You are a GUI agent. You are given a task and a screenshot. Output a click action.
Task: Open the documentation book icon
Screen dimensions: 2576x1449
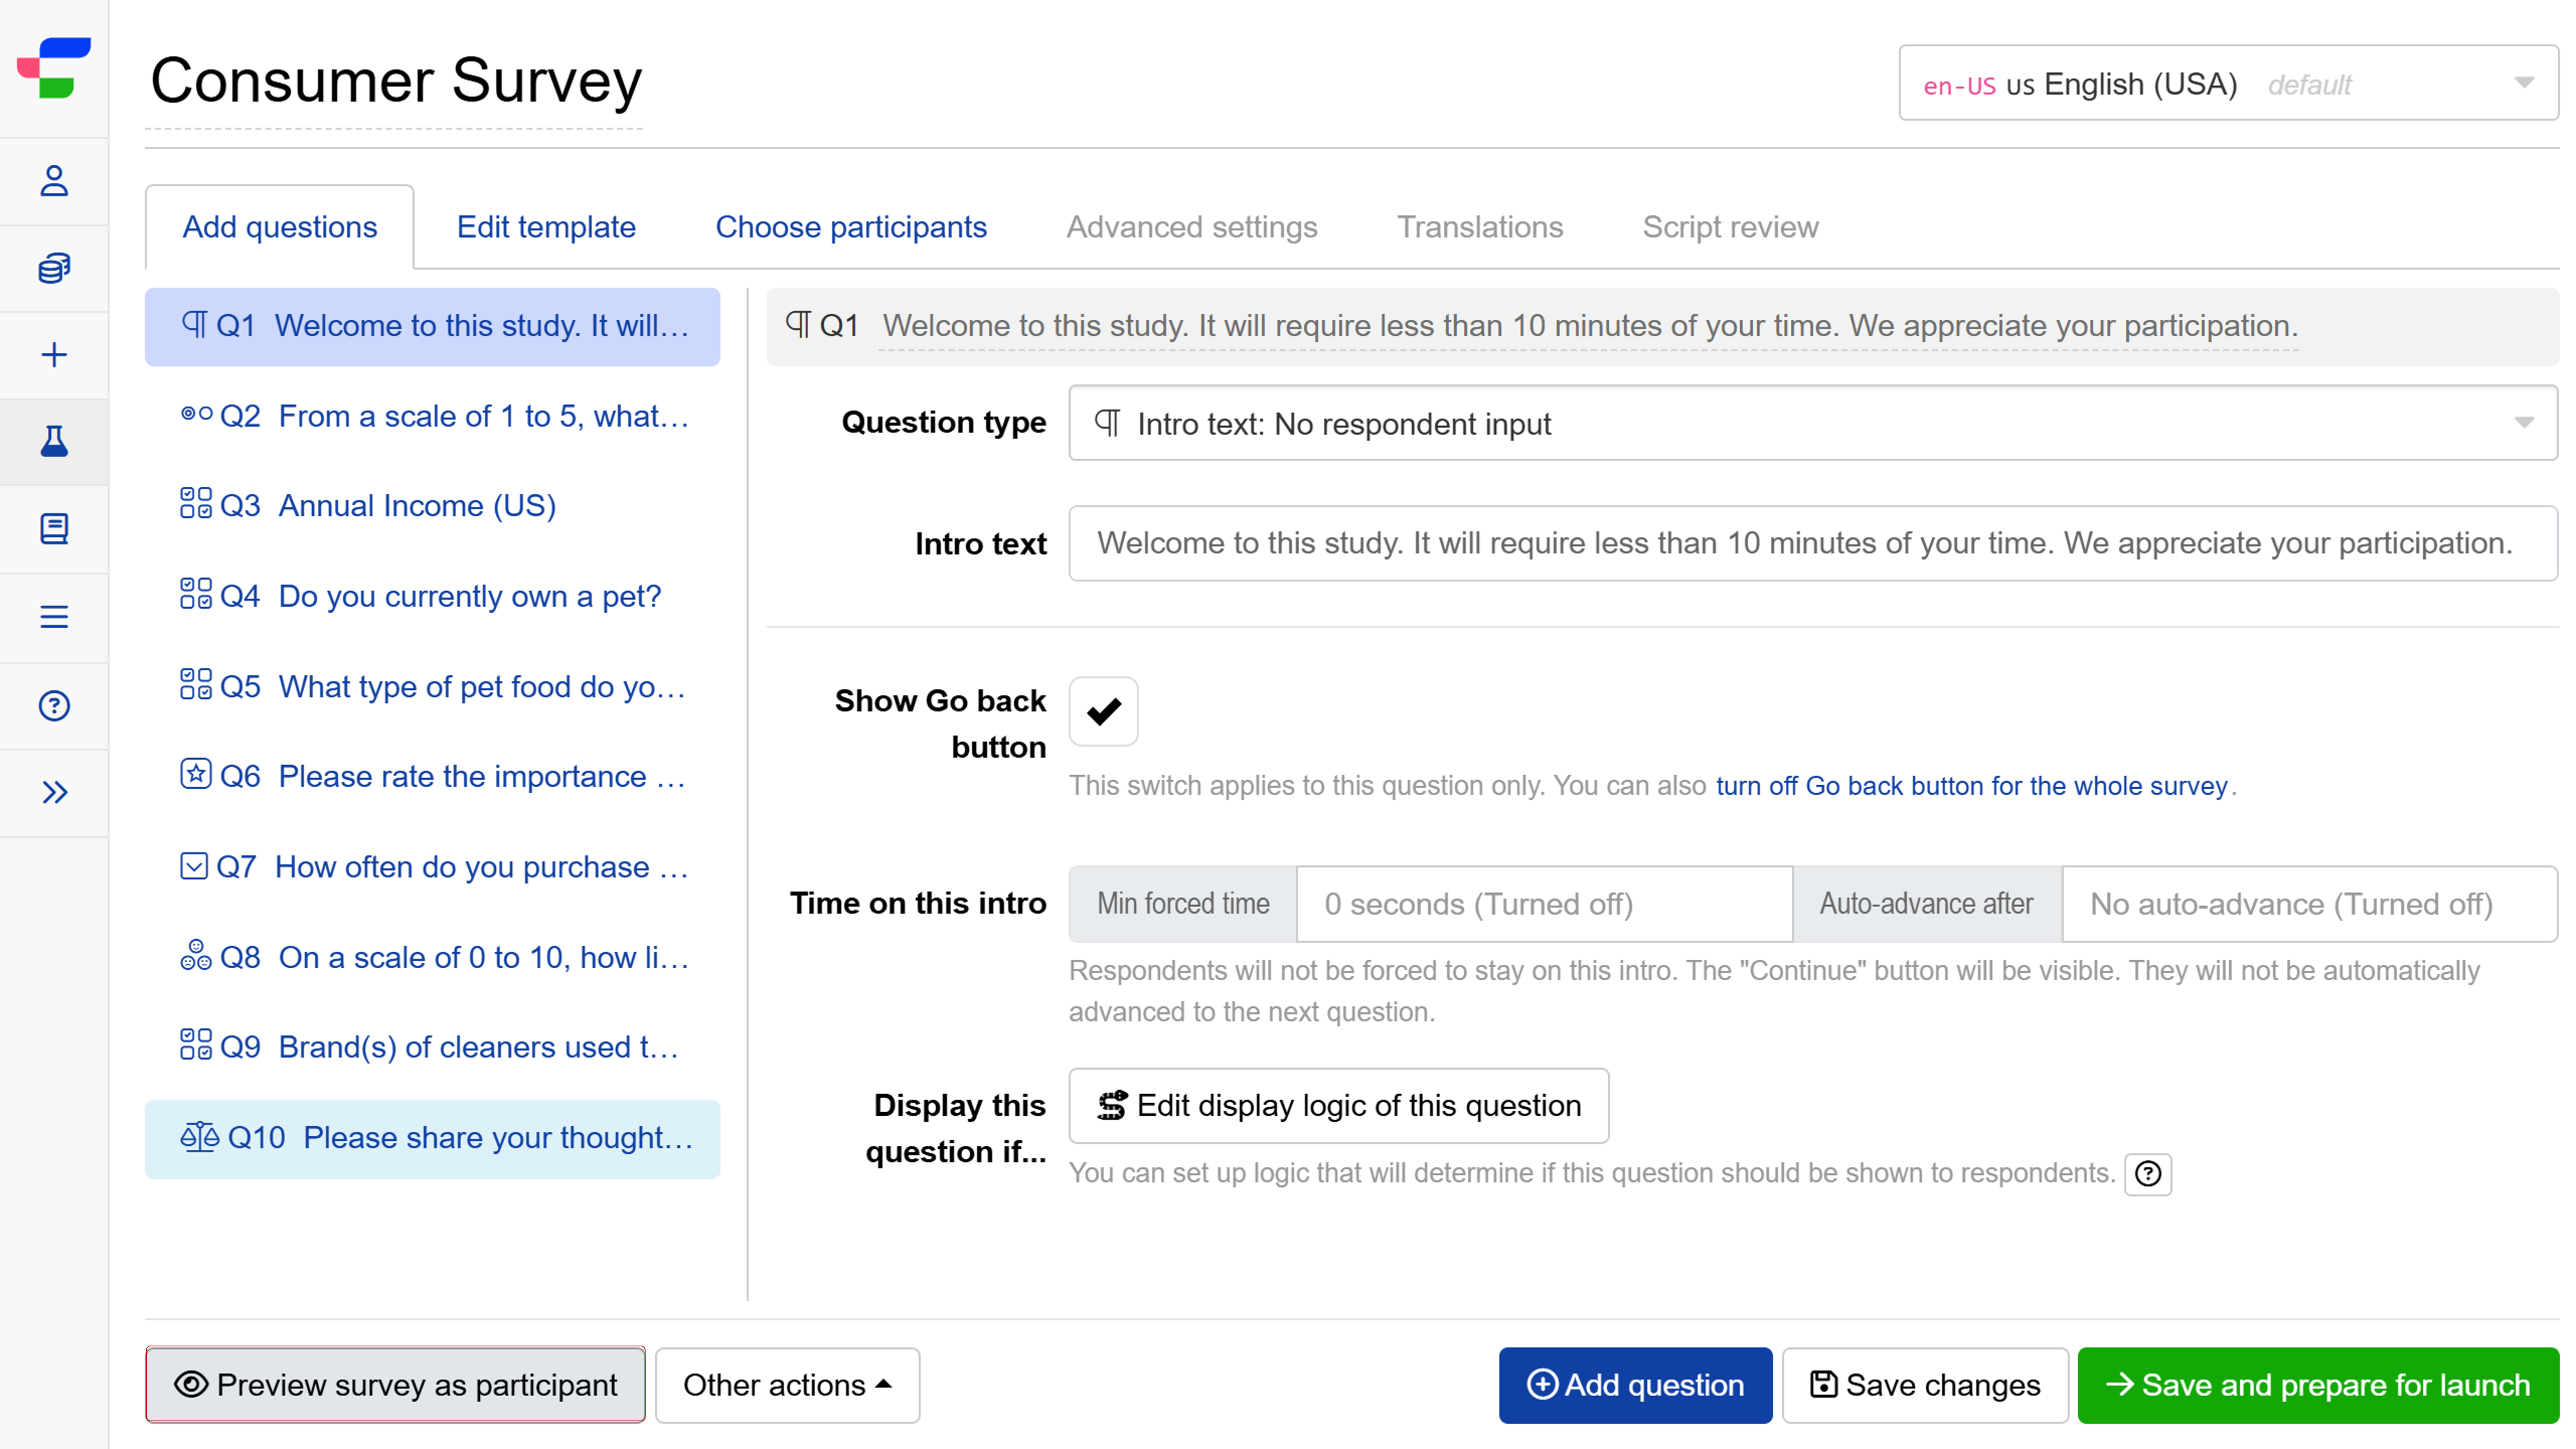53,529
